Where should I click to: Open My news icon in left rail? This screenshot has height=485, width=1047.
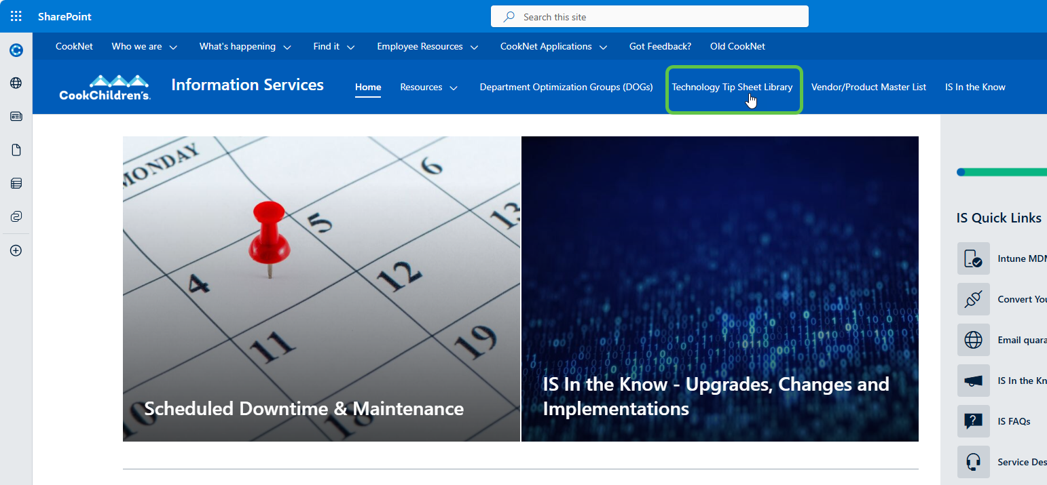tap(16, 117)
